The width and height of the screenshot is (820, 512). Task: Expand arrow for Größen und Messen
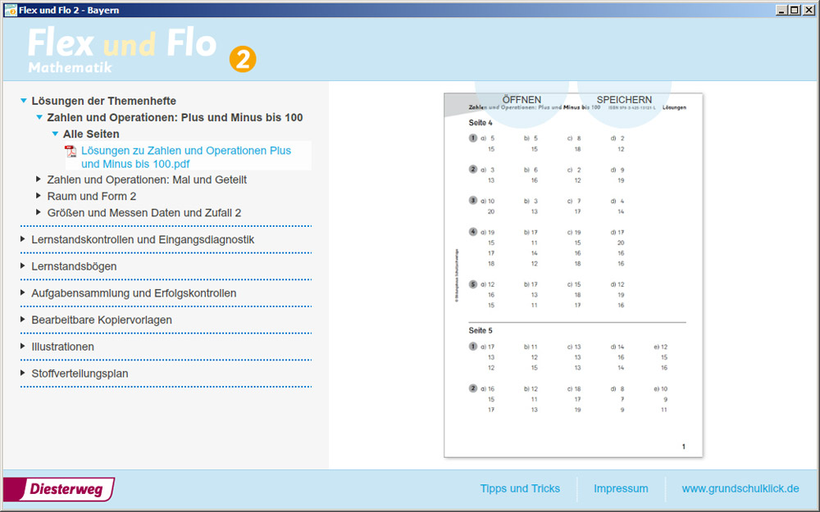(39, 212)
